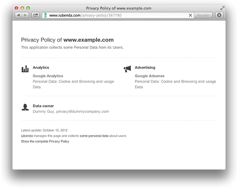Viewport: 238px width, 189px height.
Task: Focus the iubenda.com address field
Action: click(x=115, y=15)
